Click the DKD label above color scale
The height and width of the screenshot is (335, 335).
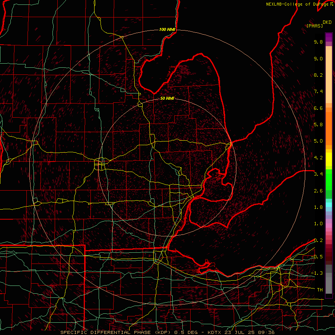click(327, 22)
